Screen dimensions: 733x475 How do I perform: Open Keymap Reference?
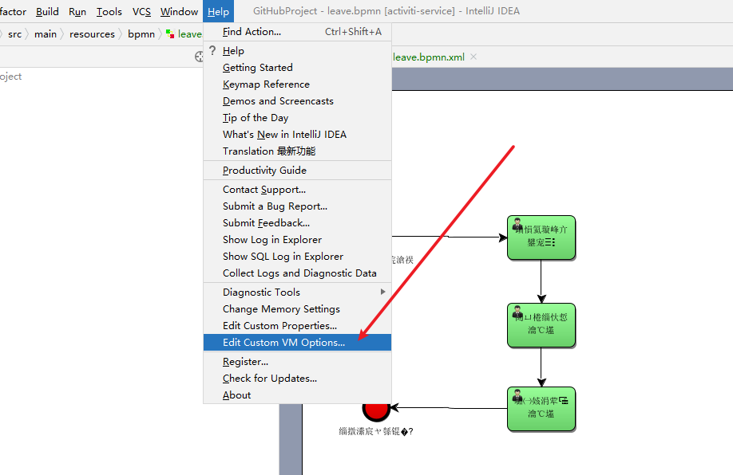(x=297, y=84)
